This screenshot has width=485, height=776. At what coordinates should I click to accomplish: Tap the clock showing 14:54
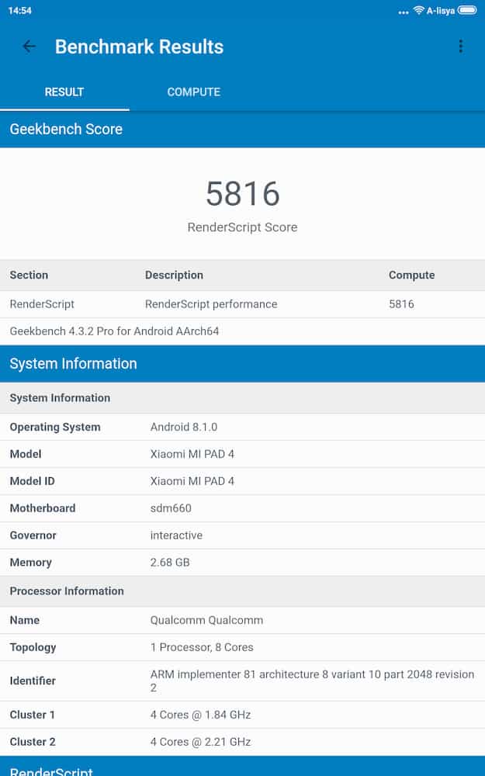[x=19, y=11]
